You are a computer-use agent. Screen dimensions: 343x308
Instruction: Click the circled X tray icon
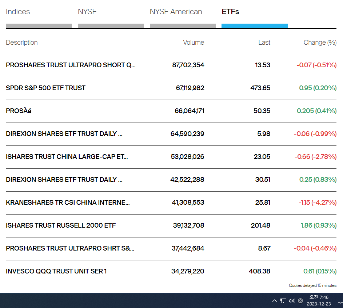(300, 301)
